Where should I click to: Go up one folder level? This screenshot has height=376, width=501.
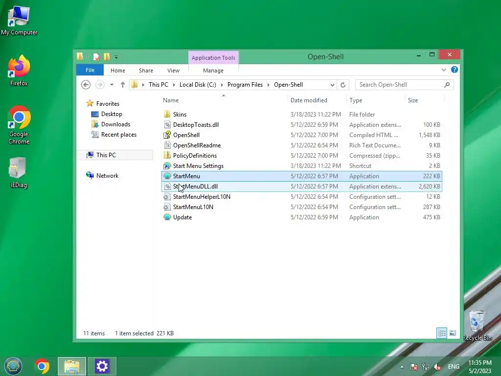click(x=123, y=85)
